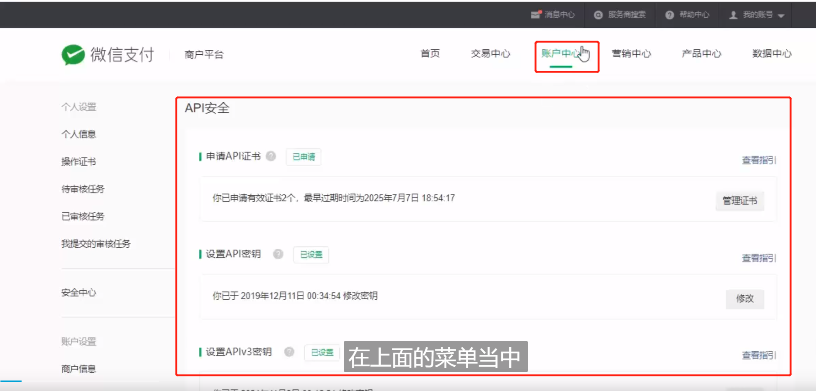
Task: Click the 已申请 status tag
Action: click(x=304, y=157)
